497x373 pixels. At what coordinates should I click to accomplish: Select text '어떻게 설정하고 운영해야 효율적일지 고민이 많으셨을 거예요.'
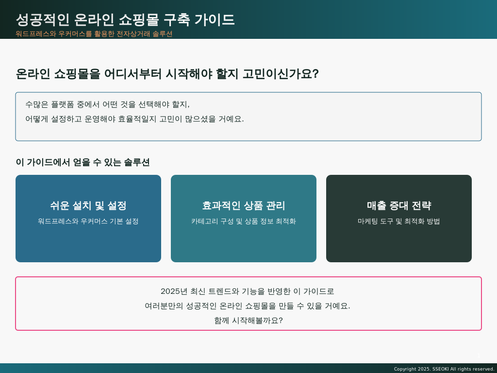135,119
